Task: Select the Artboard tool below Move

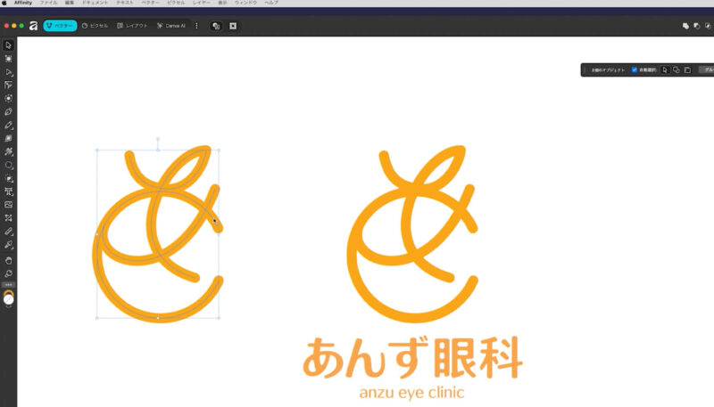Action: [8, 59]
